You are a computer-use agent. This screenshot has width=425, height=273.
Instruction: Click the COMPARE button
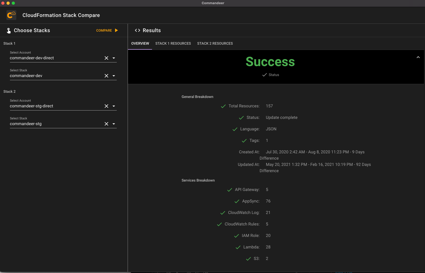pyautogui.click(x=107, y=30)
